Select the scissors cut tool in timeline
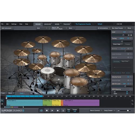The height and width of the screenshot is (135, 135). (x=2, y=104)
